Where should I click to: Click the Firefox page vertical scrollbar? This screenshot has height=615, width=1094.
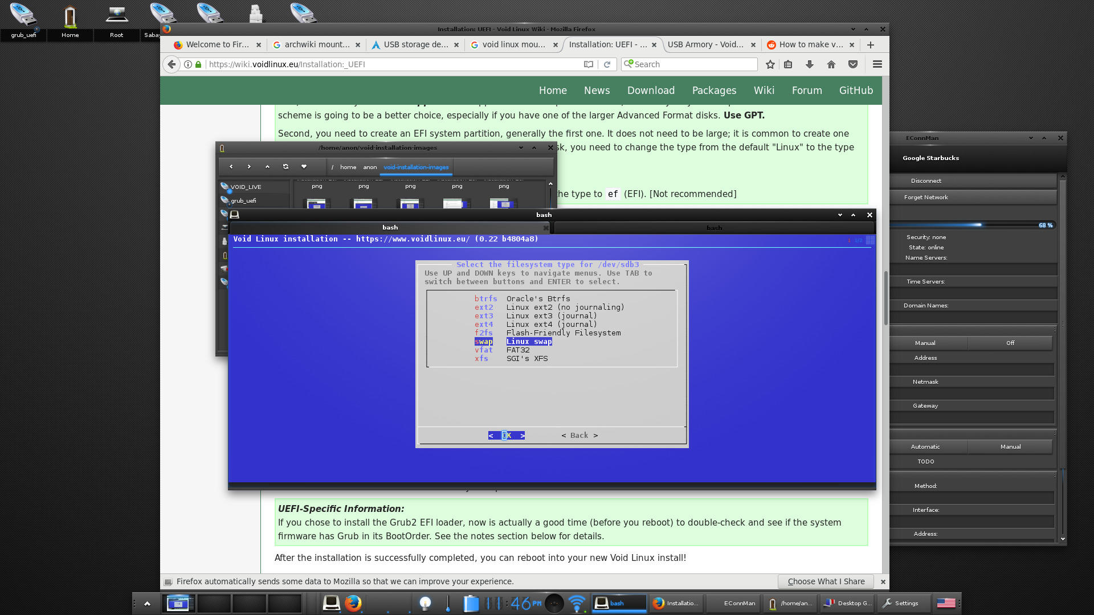[x=885, y=298]
